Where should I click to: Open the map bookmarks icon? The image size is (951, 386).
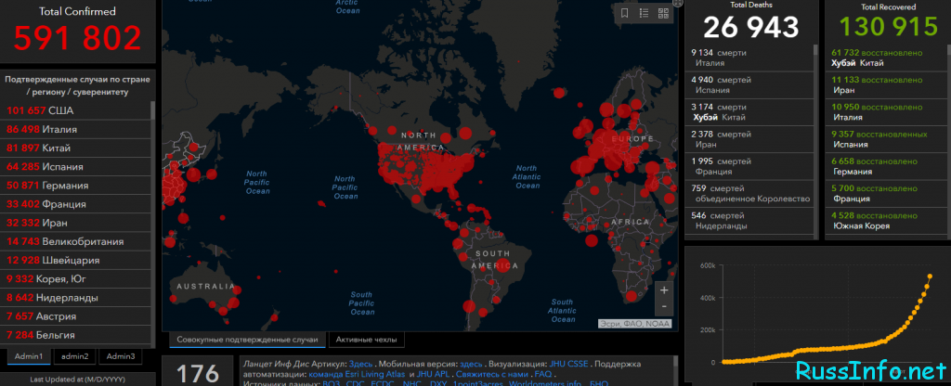pyautogui.click(x=625, y=13)
